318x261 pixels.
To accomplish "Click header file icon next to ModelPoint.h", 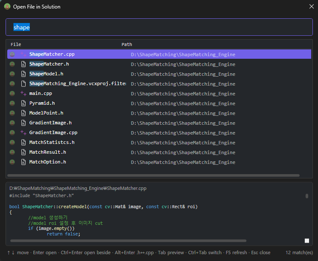I will pos(23,113).
